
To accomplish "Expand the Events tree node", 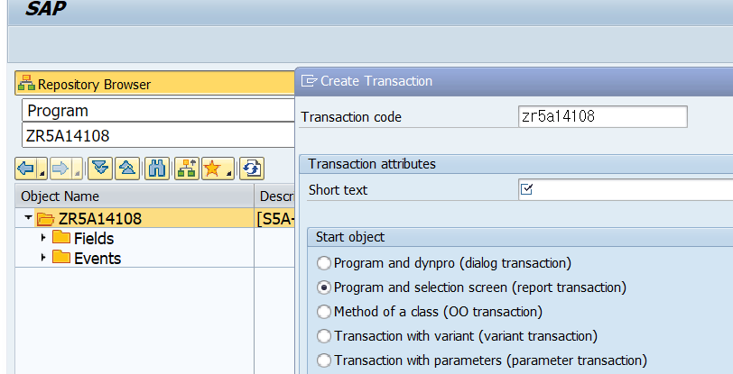I will 43,257.
